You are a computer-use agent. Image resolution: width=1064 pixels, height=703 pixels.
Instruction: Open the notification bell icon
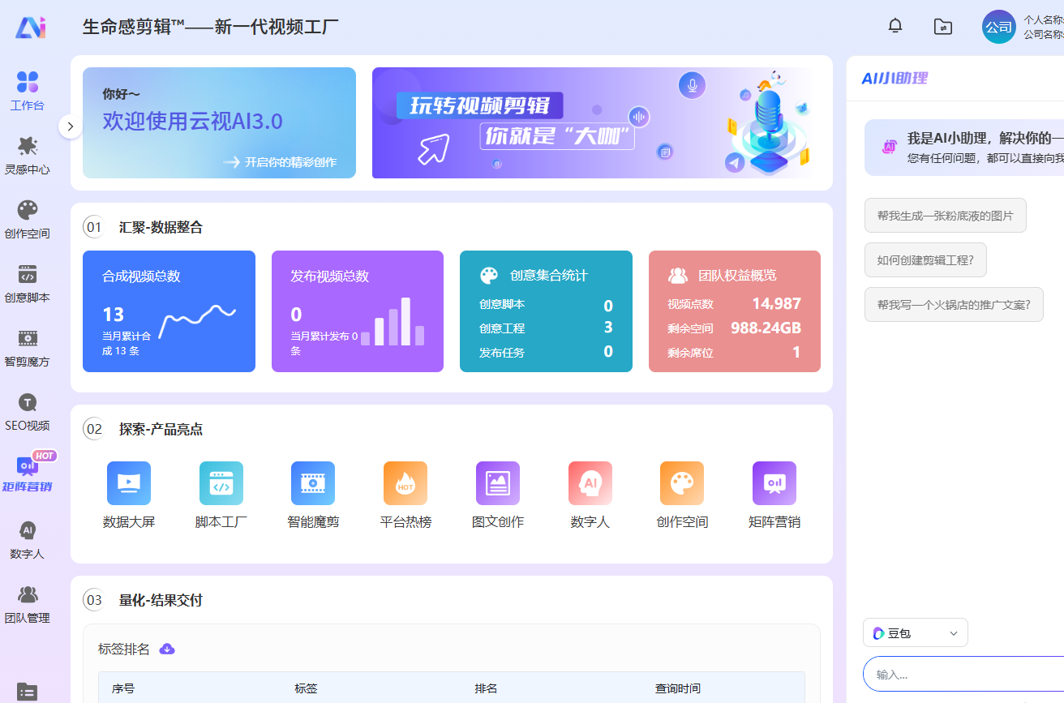coord(895,25)
